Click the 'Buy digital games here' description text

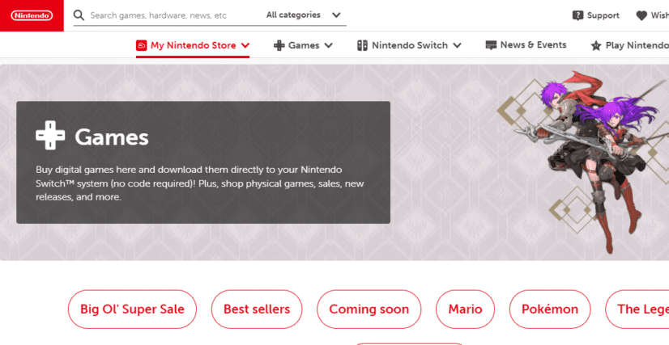coord(200,183)
